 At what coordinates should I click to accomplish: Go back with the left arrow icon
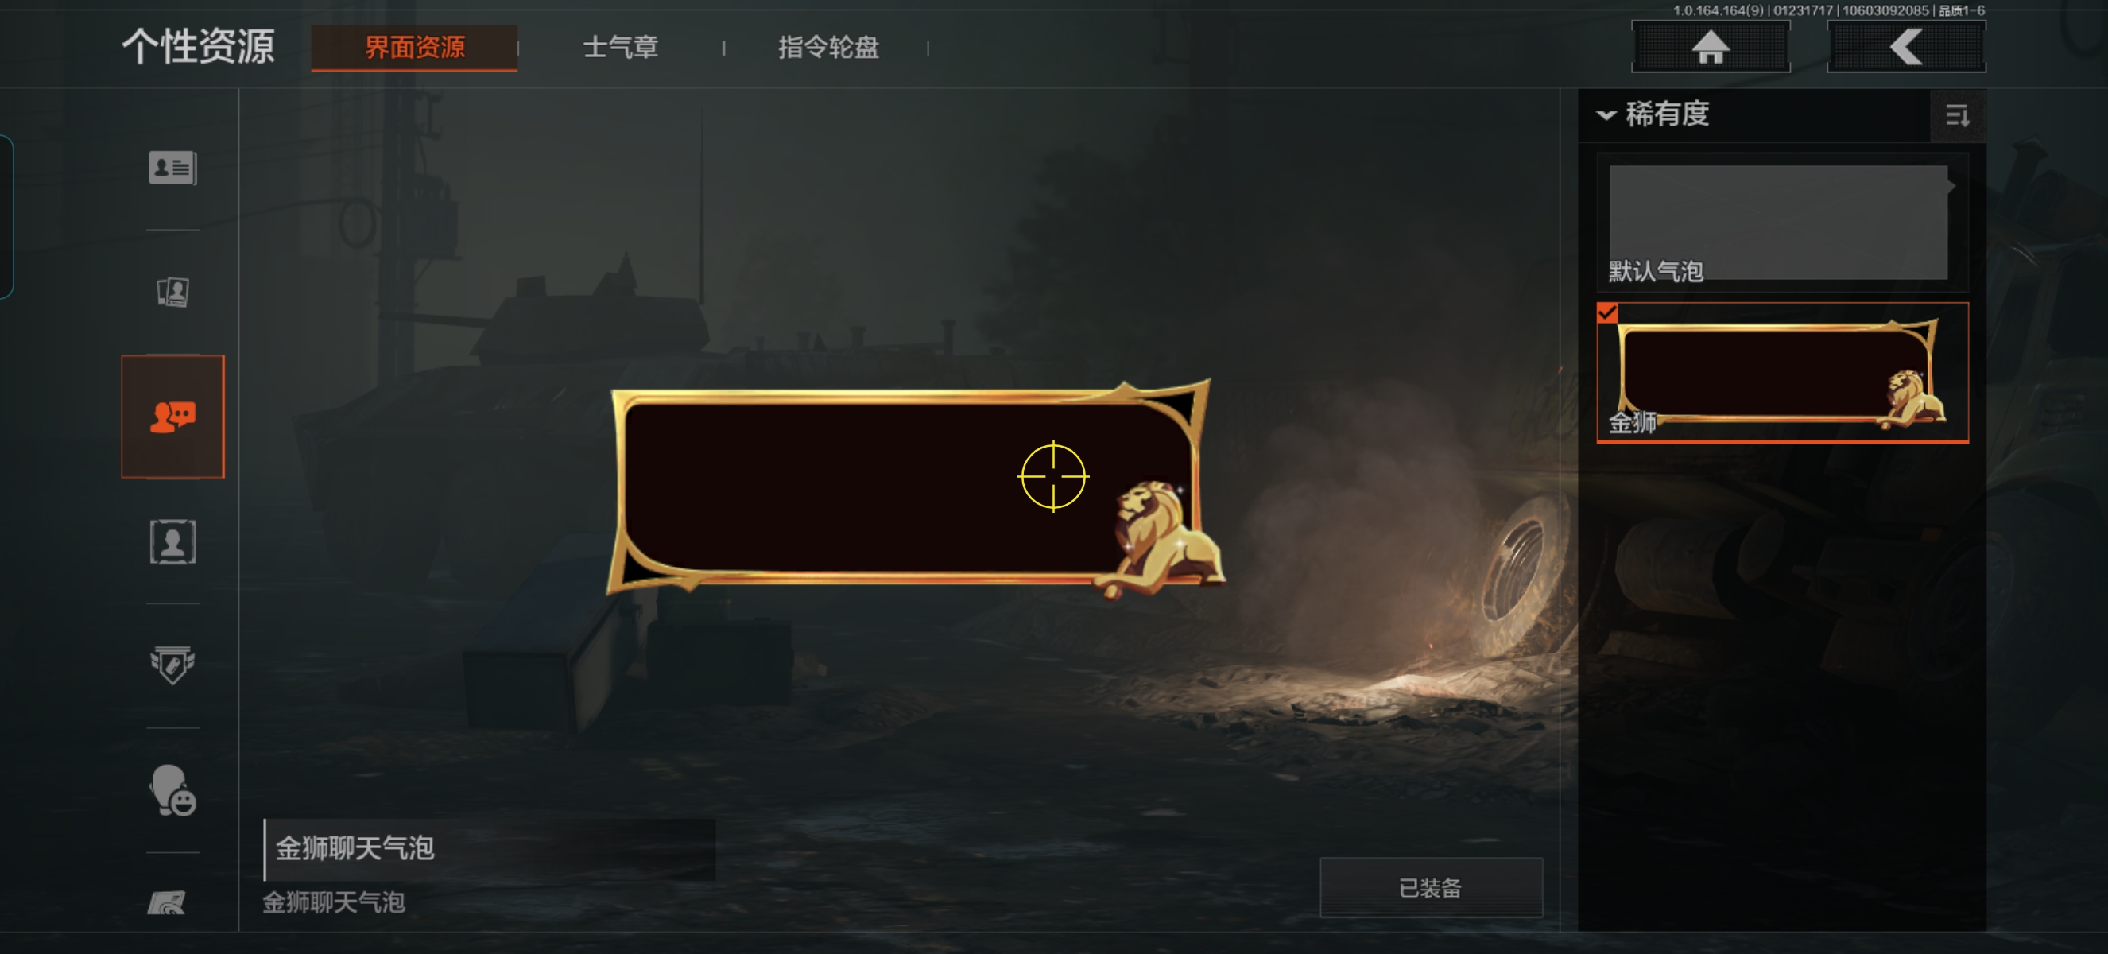tap(1906, 47)
